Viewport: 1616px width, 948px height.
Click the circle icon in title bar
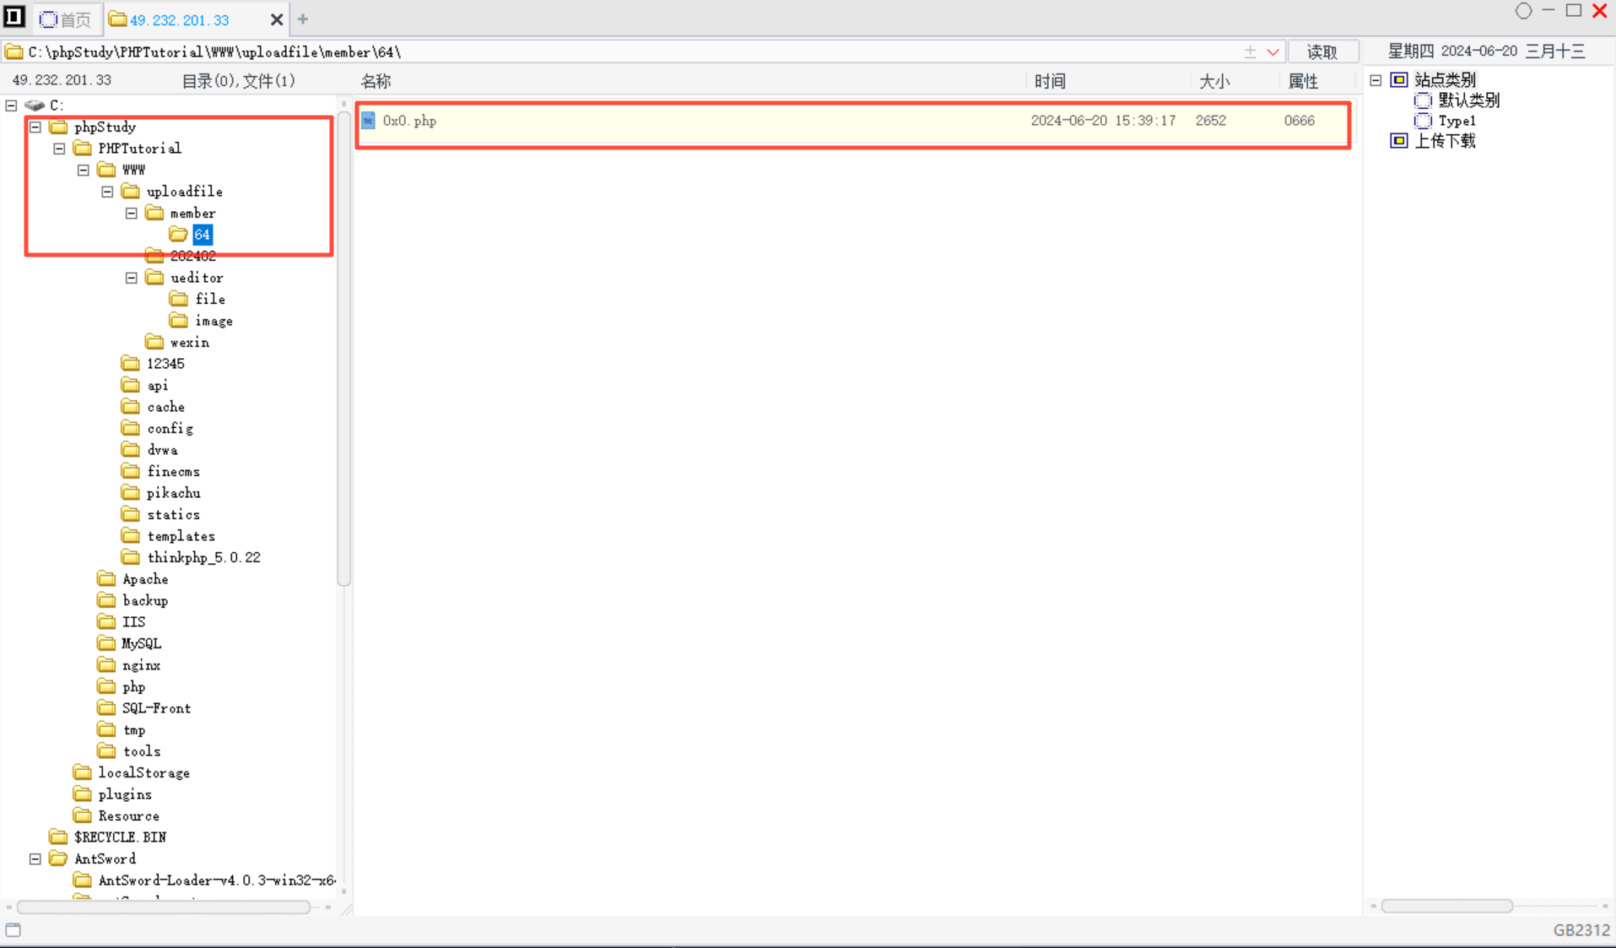click(x=1523, y=11)
